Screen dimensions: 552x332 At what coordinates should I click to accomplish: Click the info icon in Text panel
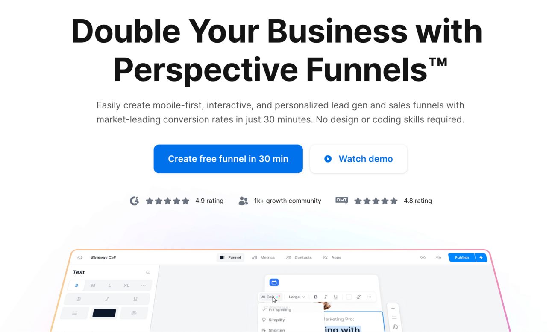coord(148,272)
